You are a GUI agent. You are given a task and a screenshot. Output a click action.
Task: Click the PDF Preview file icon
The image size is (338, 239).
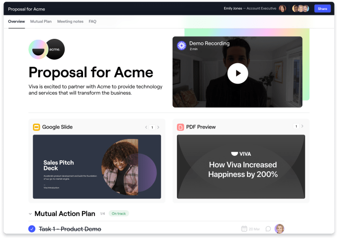pos(180,127)
